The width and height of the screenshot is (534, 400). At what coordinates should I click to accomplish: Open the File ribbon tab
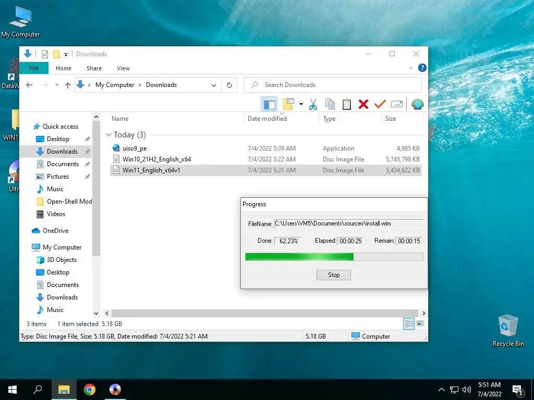point(34,68)
